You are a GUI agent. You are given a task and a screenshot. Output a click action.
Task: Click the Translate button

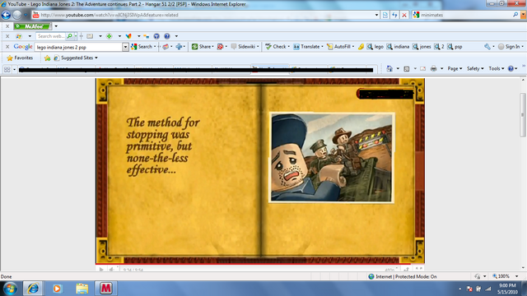tap(307, 47)
